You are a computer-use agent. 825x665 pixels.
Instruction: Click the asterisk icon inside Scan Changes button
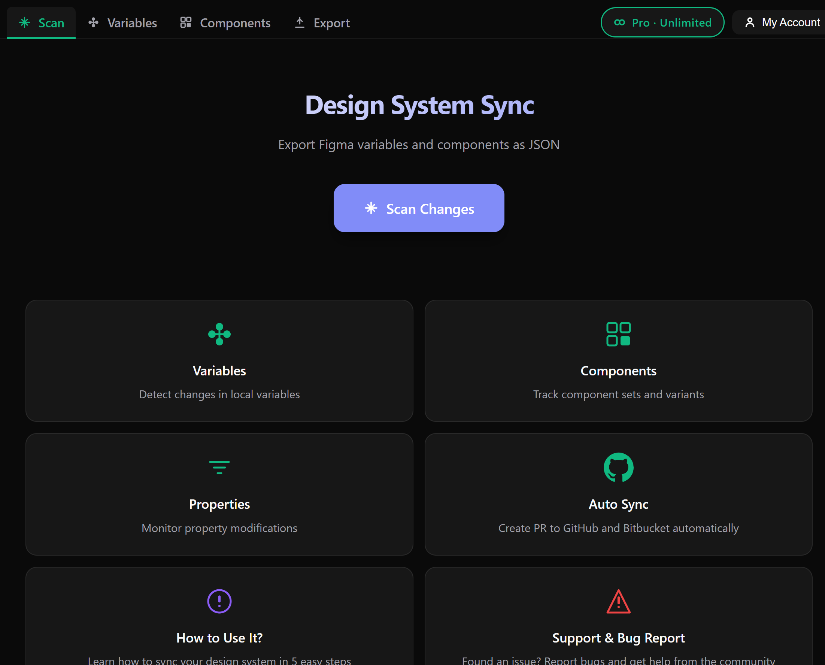(x=371, y=209)
